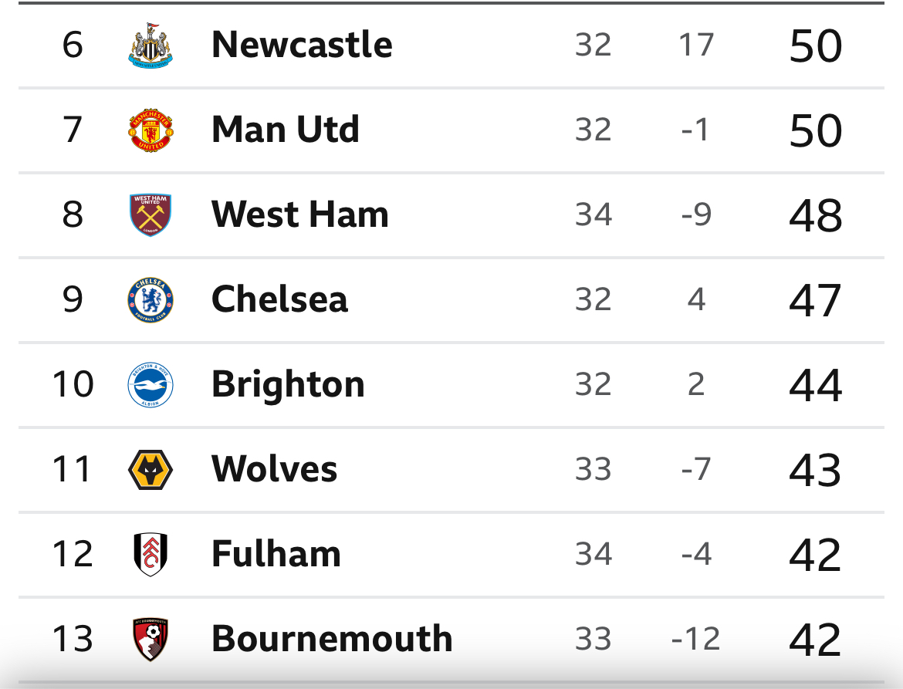Click the Newcastle United crest icon
This screenshot has height=689, width=903.
(150, 45)
